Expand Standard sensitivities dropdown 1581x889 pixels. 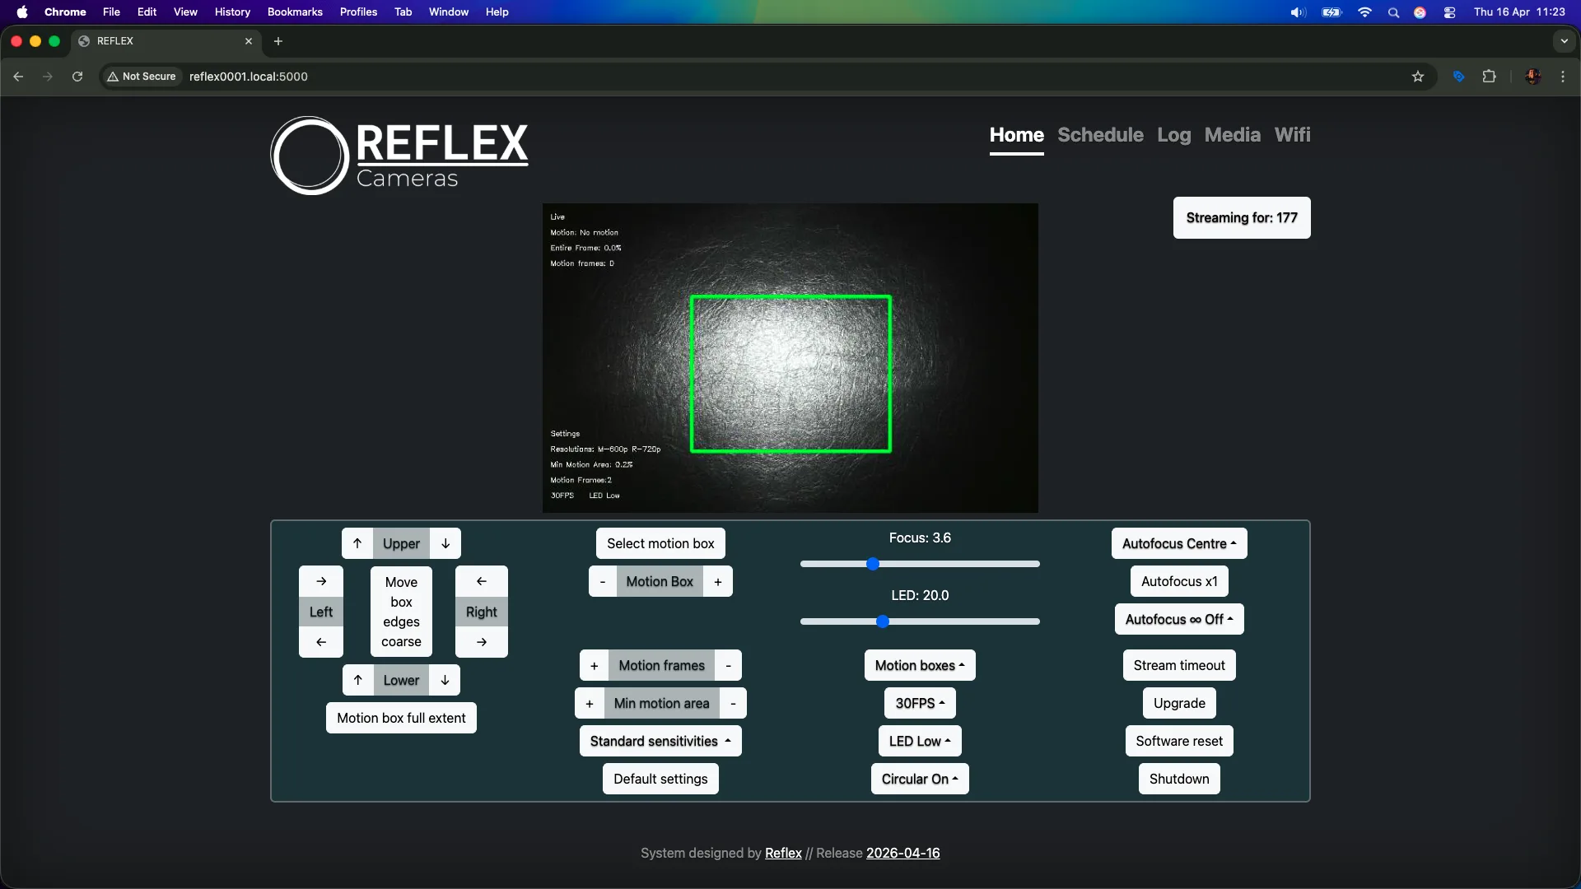[x=660, y=741]
